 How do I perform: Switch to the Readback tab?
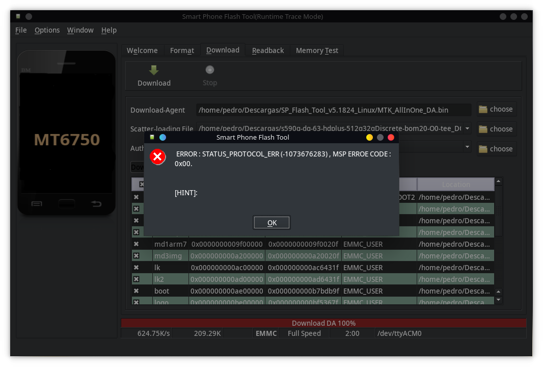tap(268, 50)
